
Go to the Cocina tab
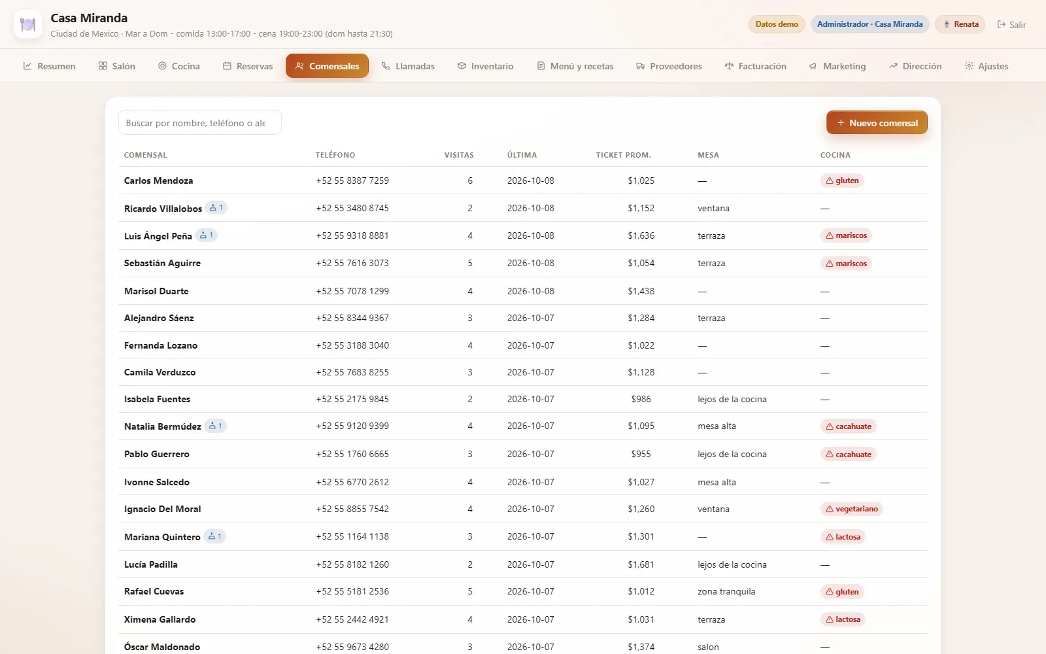(179, 66)
